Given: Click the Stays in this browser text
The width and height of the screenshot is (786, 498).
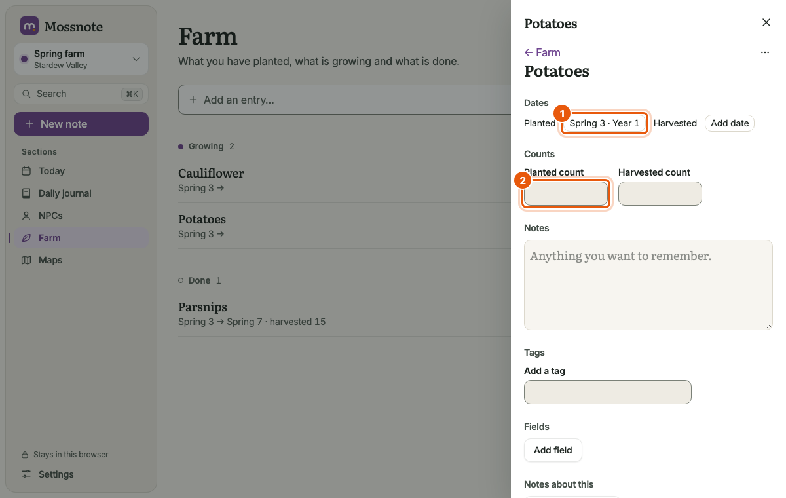Looking at the screenshot, I should [x=71, y=455].
